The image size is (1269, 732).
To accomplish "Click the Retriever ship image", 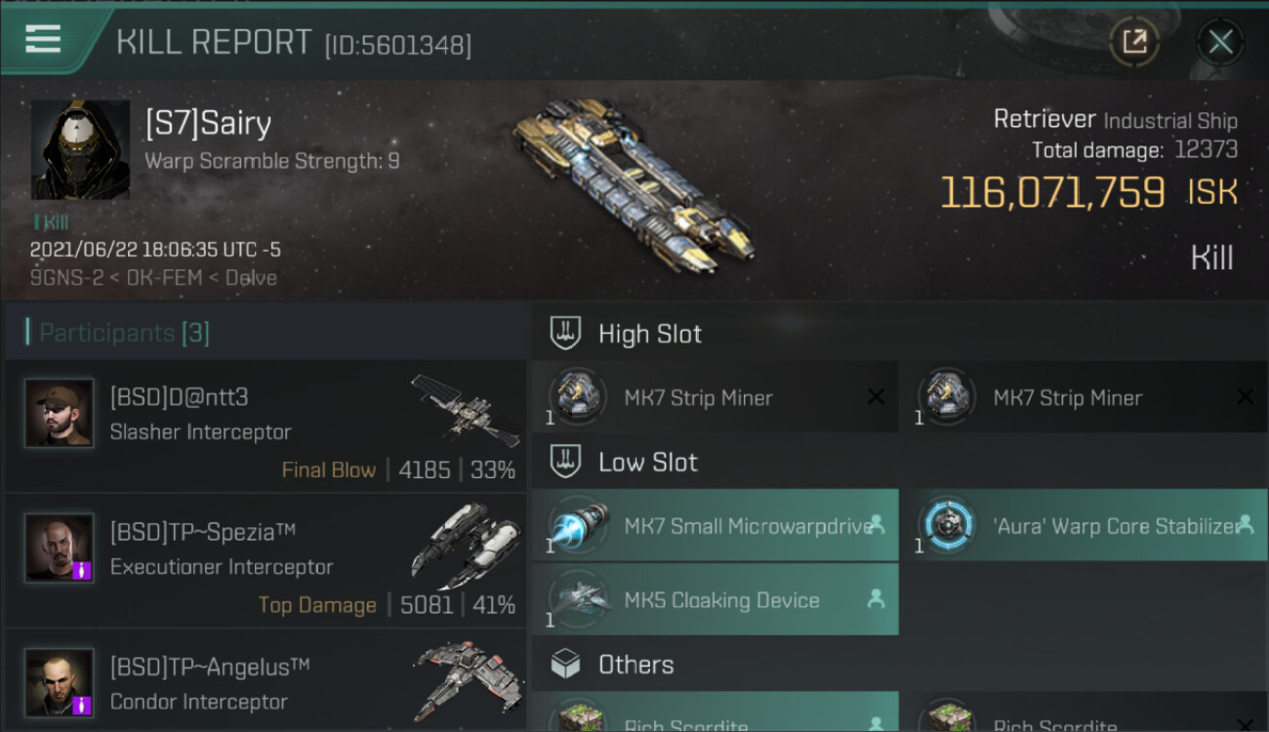I will click(x=633, y=183).
